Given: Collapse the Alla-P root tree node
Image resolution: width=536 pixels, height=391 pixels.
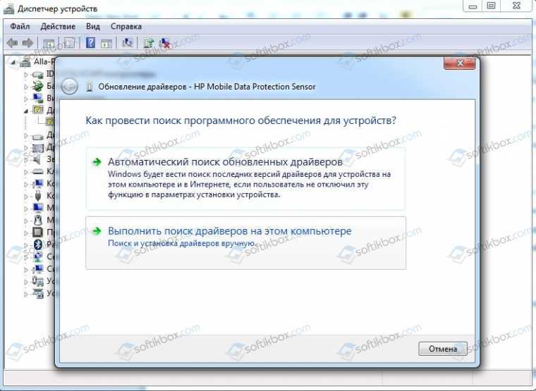Looking at the screenshot, I should (x=13, y=62).
